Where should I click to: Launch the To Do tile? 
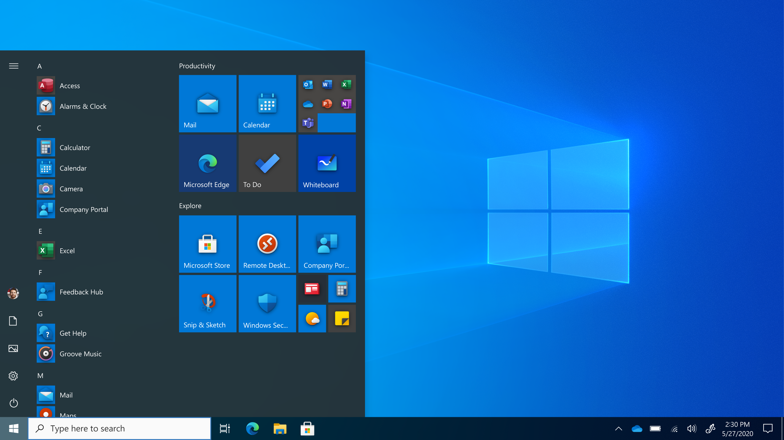click(x=267, y=163)
